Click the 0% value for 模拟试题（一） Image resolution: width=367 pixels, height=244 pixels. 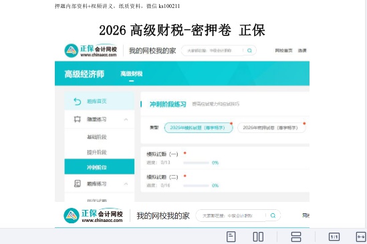(215, 162)
